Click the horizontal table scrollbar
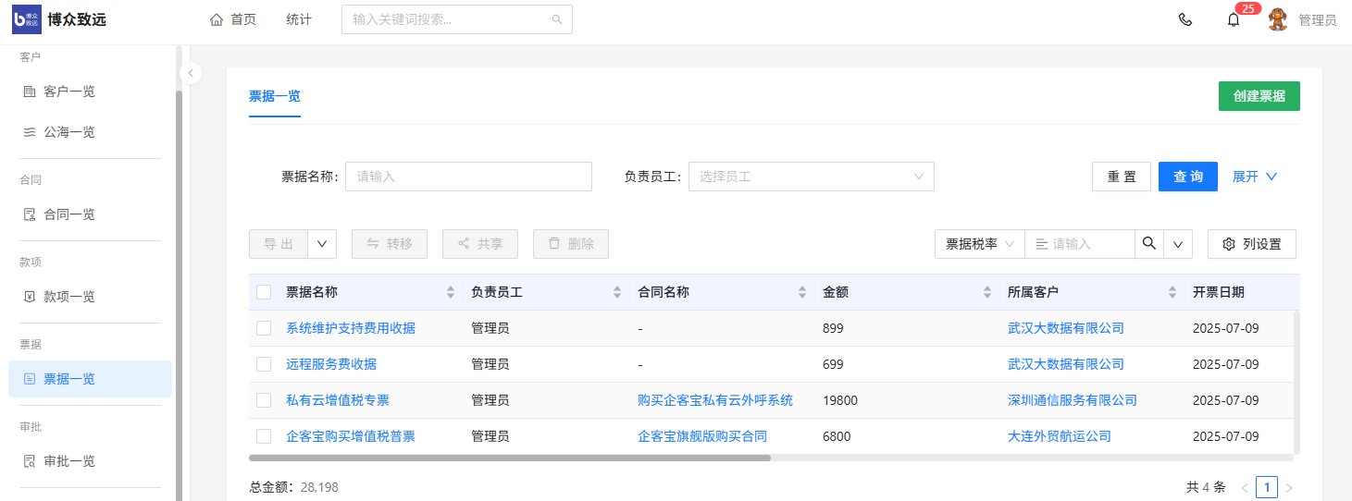This screenshot has width=1352, height=501. click(509, 458)
